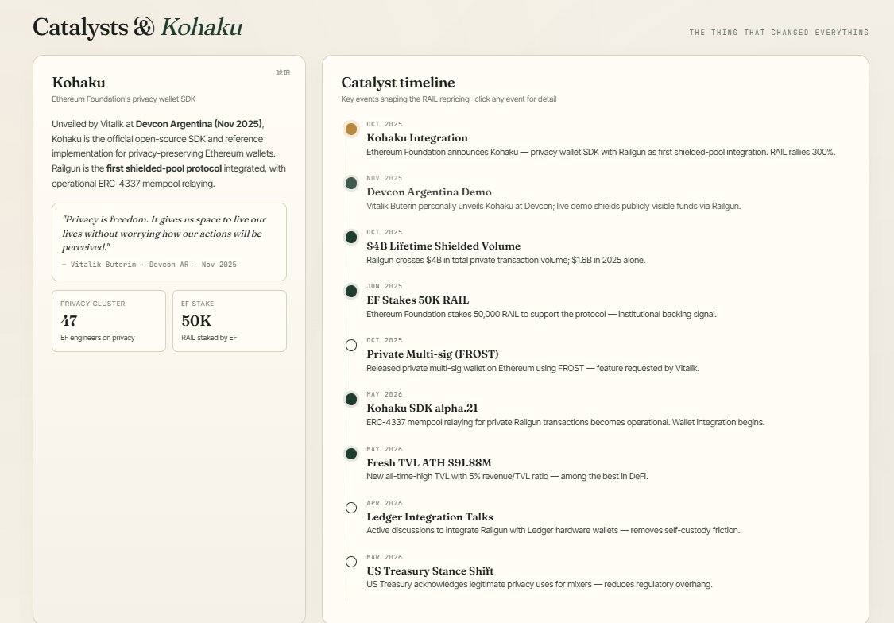Open the Kohaku Integration event title
The width and height of the screenshot is (894, 623).
tap(416, 138)
